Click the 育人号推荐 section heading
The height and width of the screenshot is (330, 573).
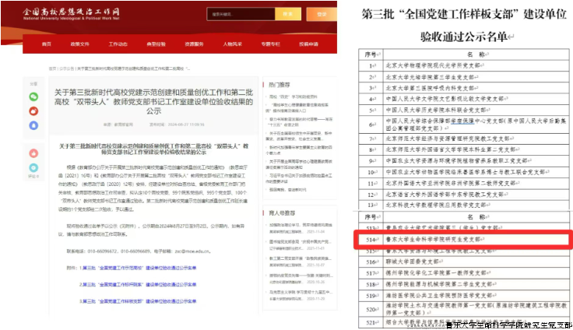tap(282, 213)
